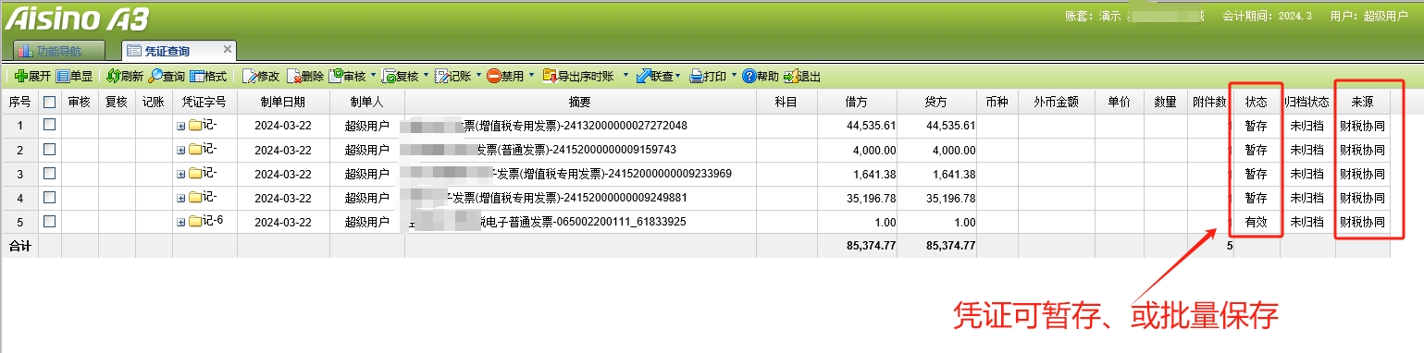1424x353 pixels.
Task: Select debit amount 4,000.00 in row 2
Action: tap(873, 150)
